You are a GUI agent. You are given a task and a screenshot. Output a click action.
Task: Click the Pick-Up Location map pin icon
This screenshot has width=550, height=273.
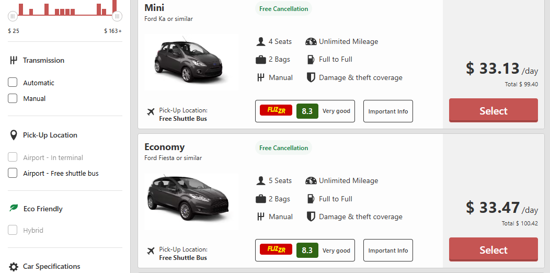point(14,135)
